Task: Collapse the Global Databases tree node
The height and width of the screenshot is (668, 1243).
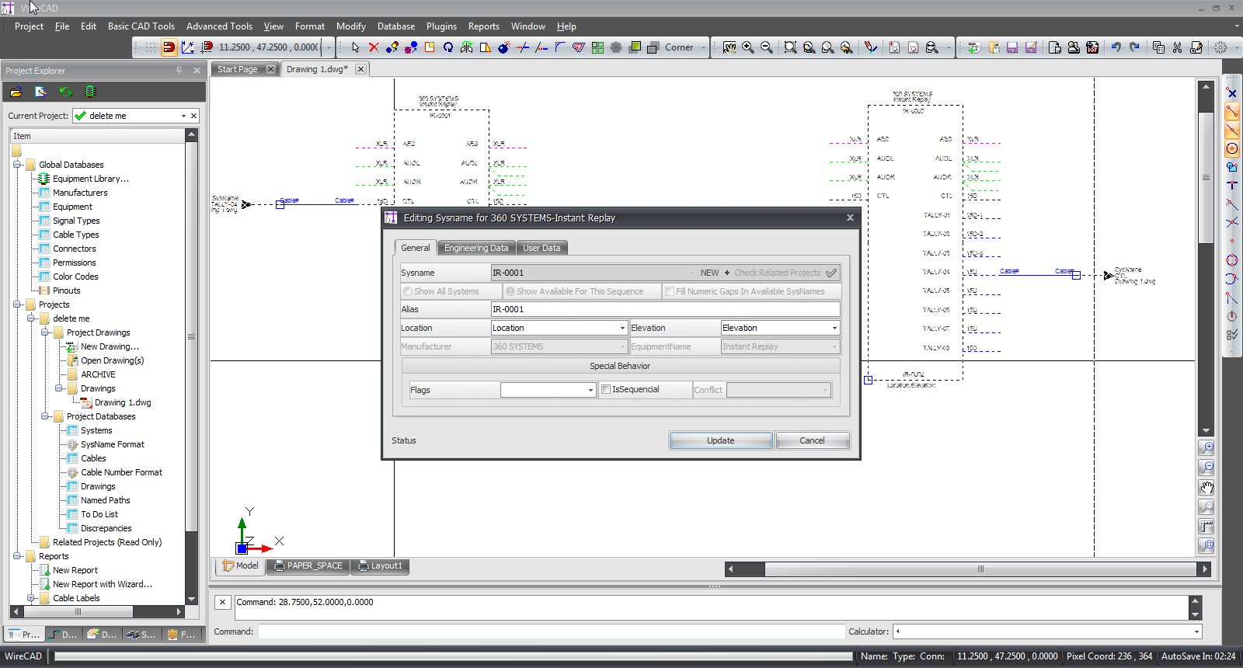Action: pos(17,165)
